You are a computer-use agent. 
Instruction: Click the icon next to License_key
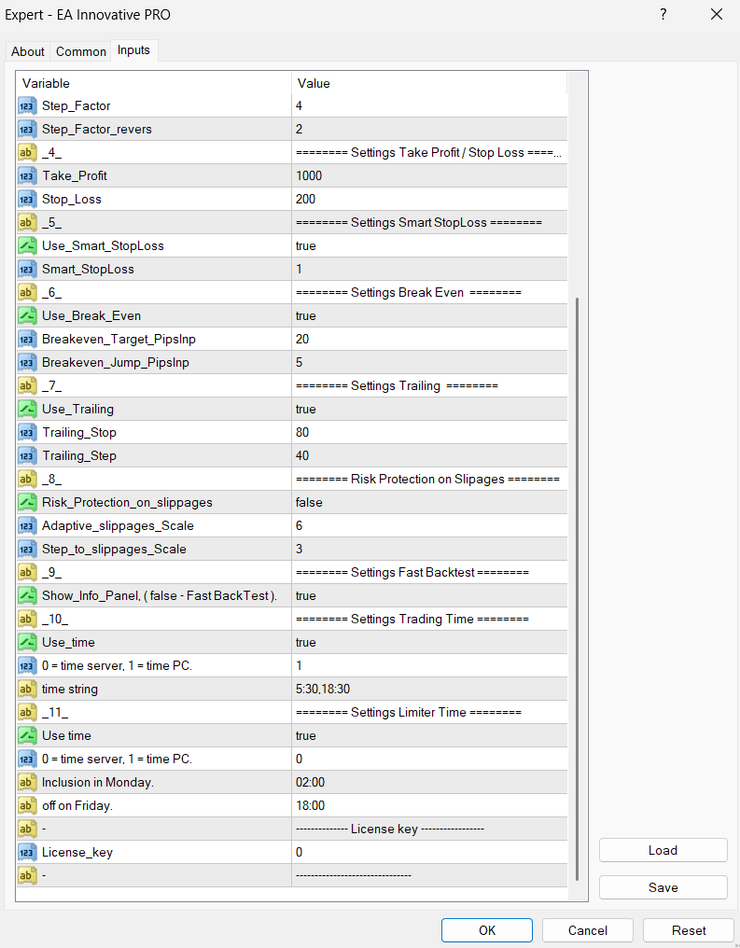tap(27, 852)
